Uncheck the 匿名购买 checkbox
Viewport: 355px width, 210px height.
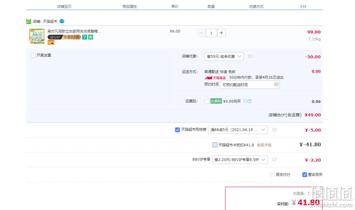click(305, 175)
